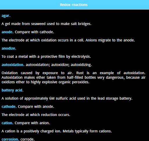
Task: Click the anodize definition about electrolysis
Action: tap(46, 57)
